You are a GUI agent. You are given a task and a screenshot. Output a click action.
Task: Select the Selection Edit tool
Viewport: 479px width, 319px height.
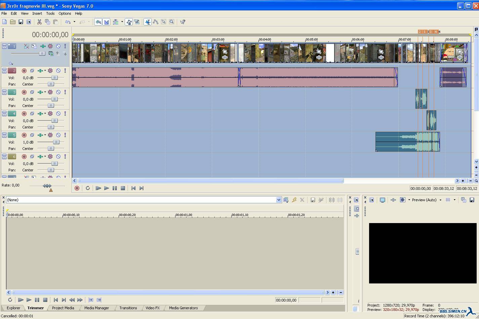tap(164, 22)
